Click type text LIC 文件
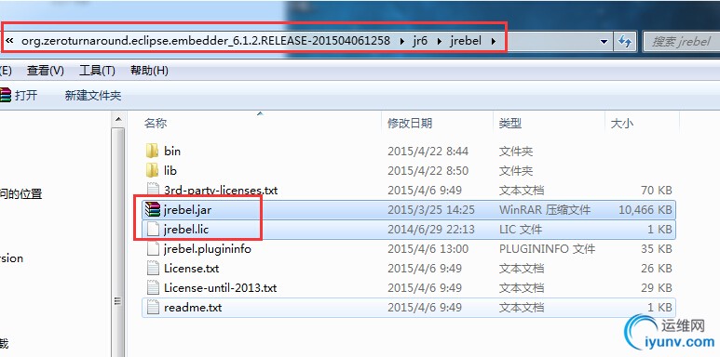This screenshot has width=720, height=357. 521,229
